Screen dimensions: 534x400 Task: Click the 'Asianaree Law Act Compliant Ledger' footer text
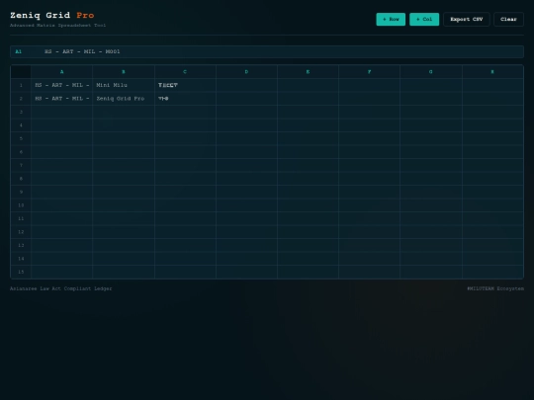[x=60, y=288]
